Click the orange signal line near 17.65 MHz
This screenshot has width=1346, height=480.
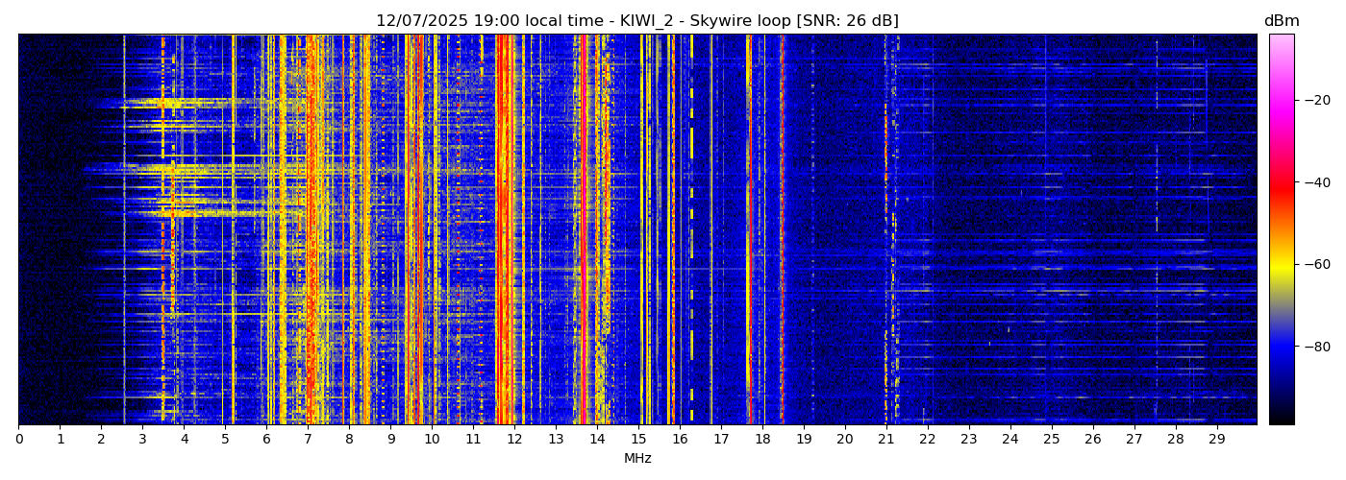pyautogui.click(x=748, y=230)
